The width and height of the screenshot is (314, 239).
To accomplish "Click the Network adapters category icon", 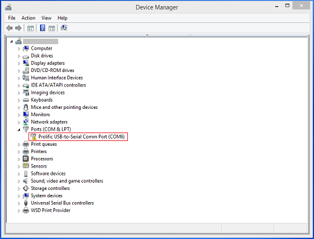I will [x=25, y=122].
